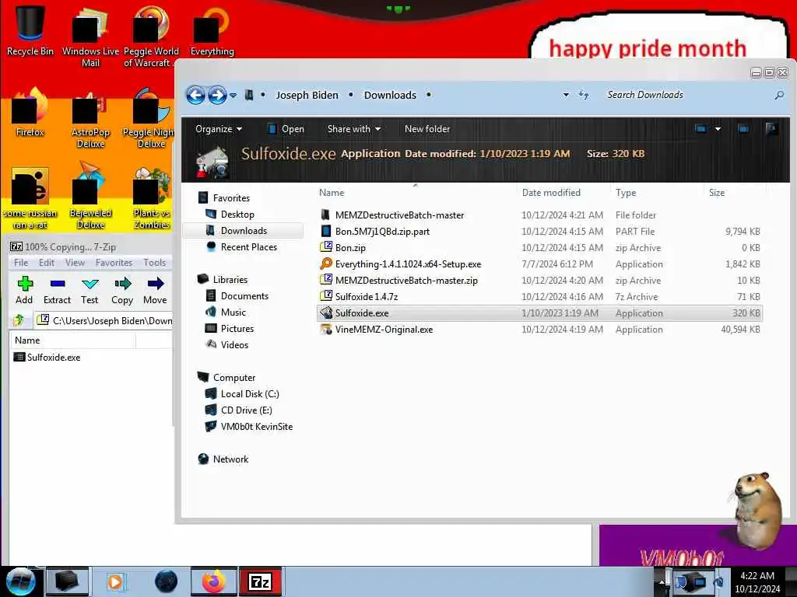Go up one folder in 7-Zip

click(x=19, y=319)
